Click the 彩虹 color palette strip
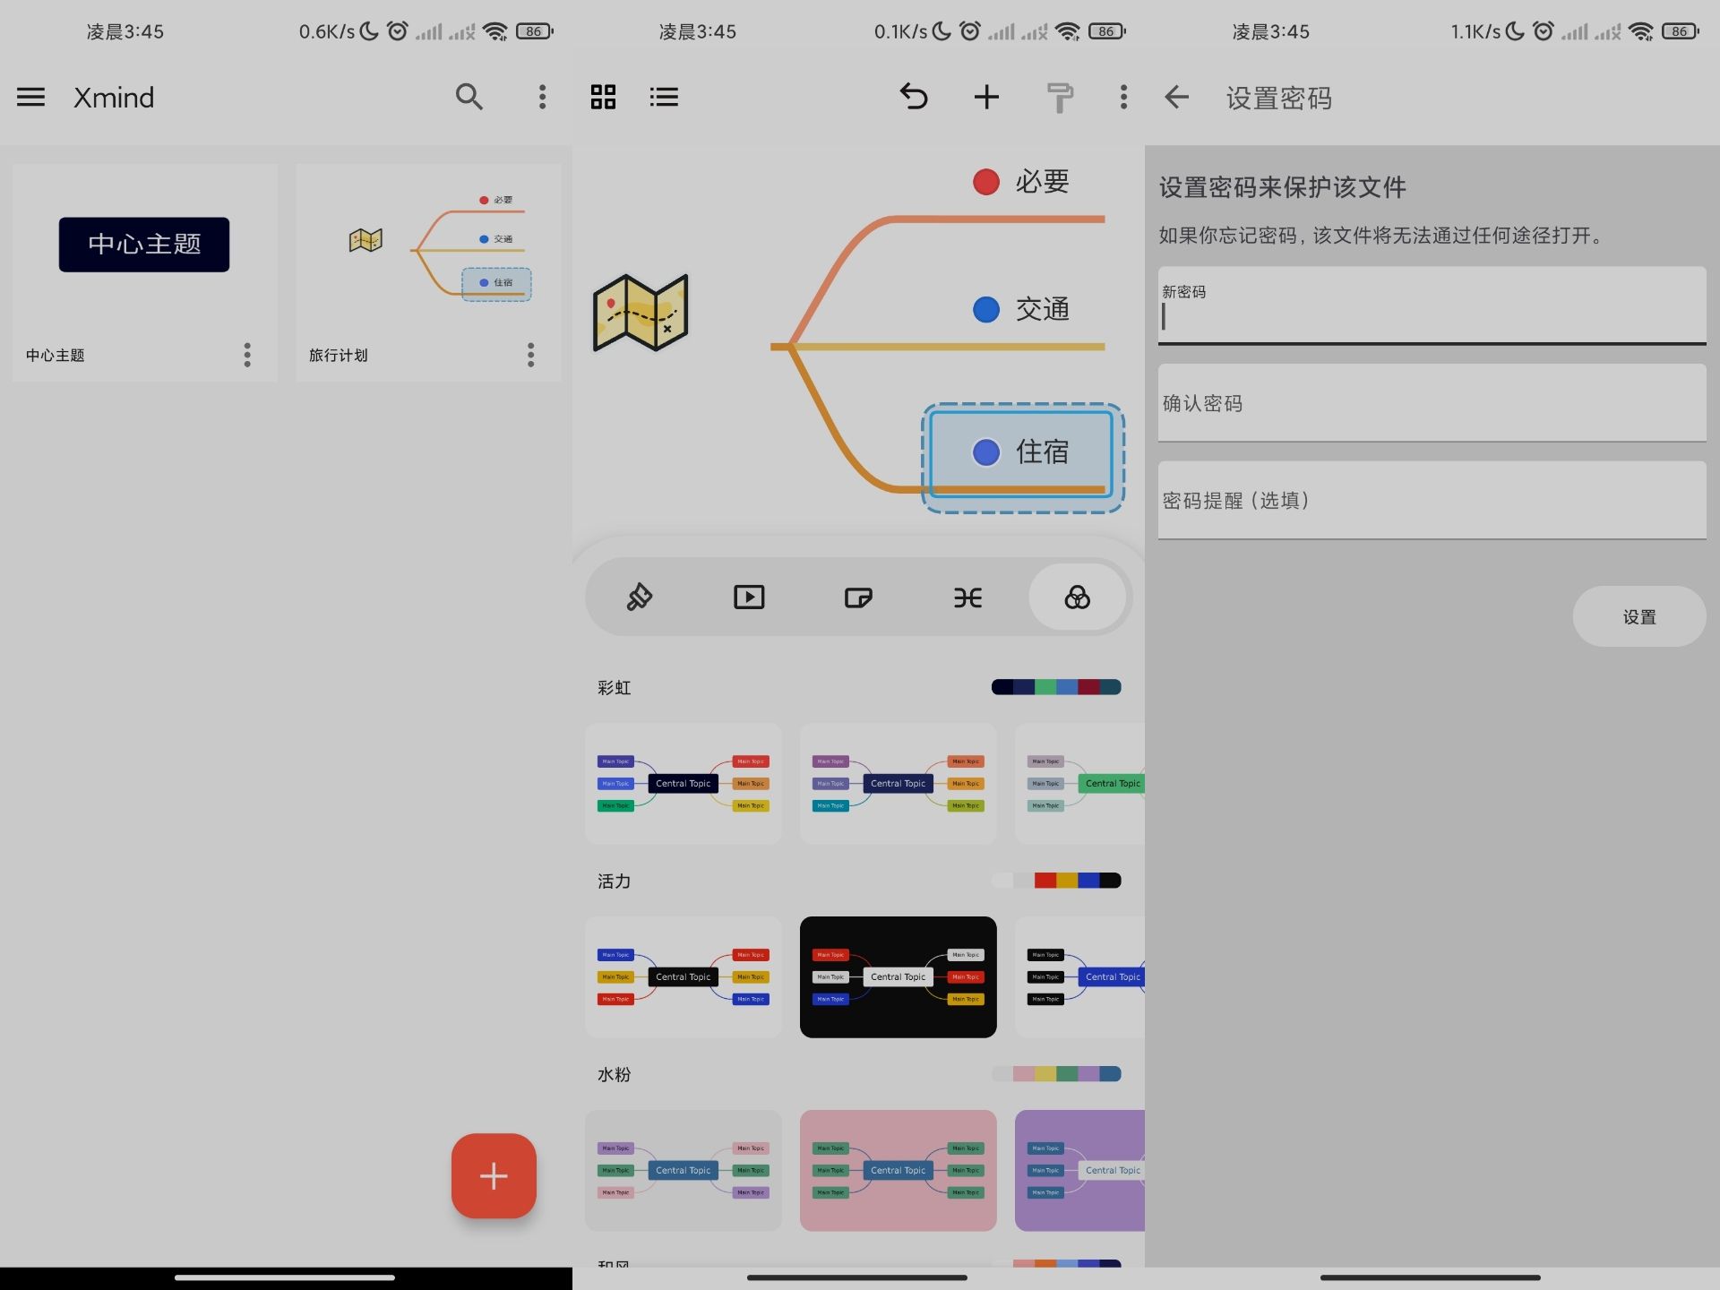The image size is (1720, 1290). (x=1055, y=687)
